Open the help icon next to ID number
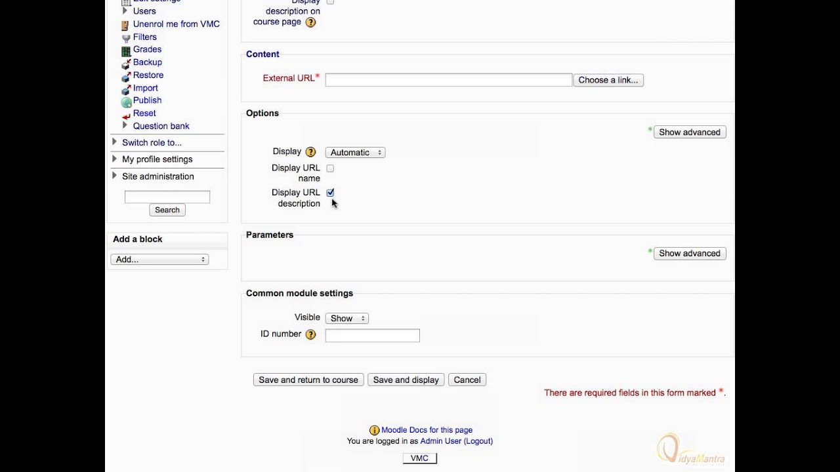 [311, 334]
